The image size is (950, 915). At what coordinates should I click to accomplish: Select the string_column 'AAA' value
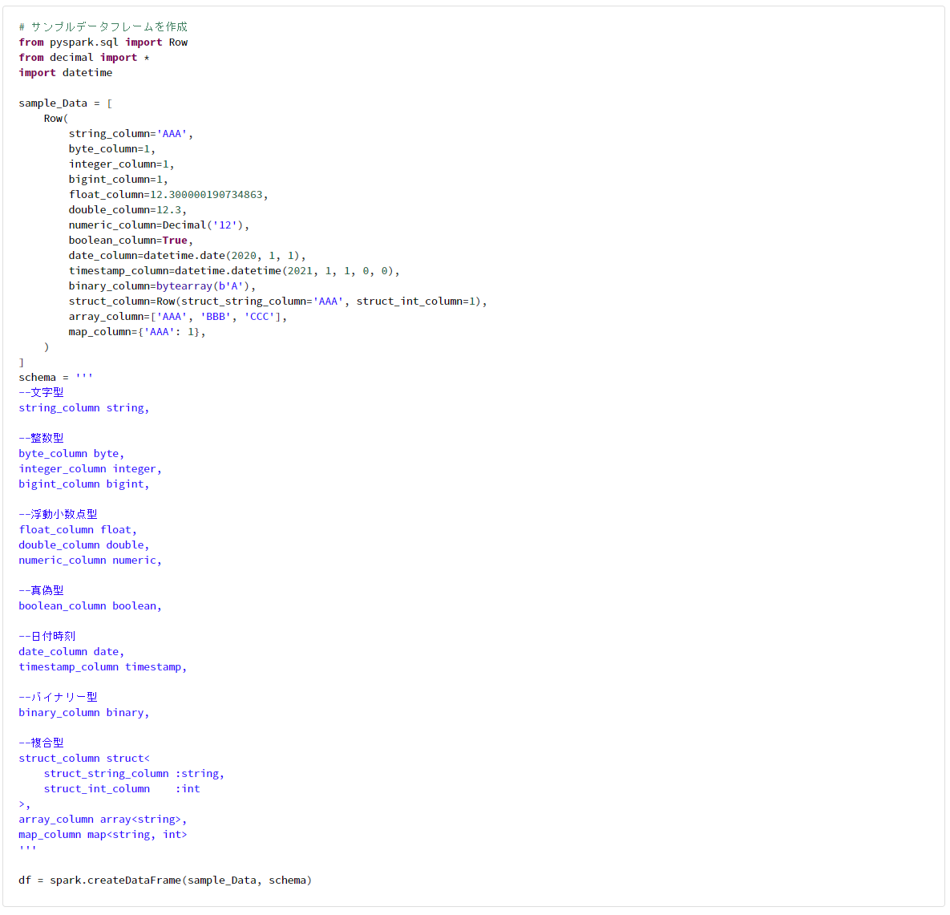171,133
